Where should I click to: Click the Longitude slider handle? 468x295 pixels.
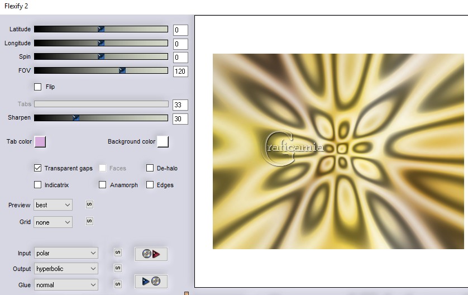[x=101, y=43]
